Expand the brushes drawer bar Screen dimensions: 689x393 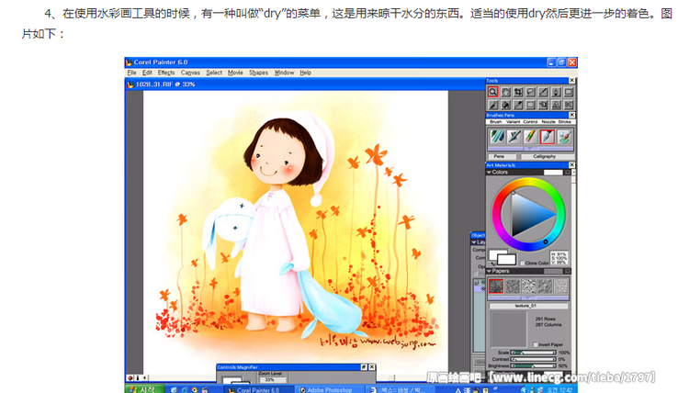[x=530, y=149]
